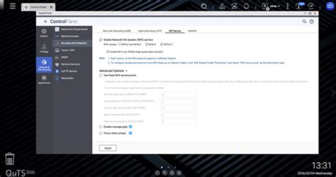Open the resource monitor dashboard icon

point(310,7)
